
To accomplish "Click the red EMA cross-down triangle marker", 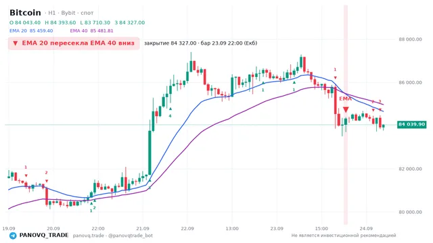I will pos(346,109).
